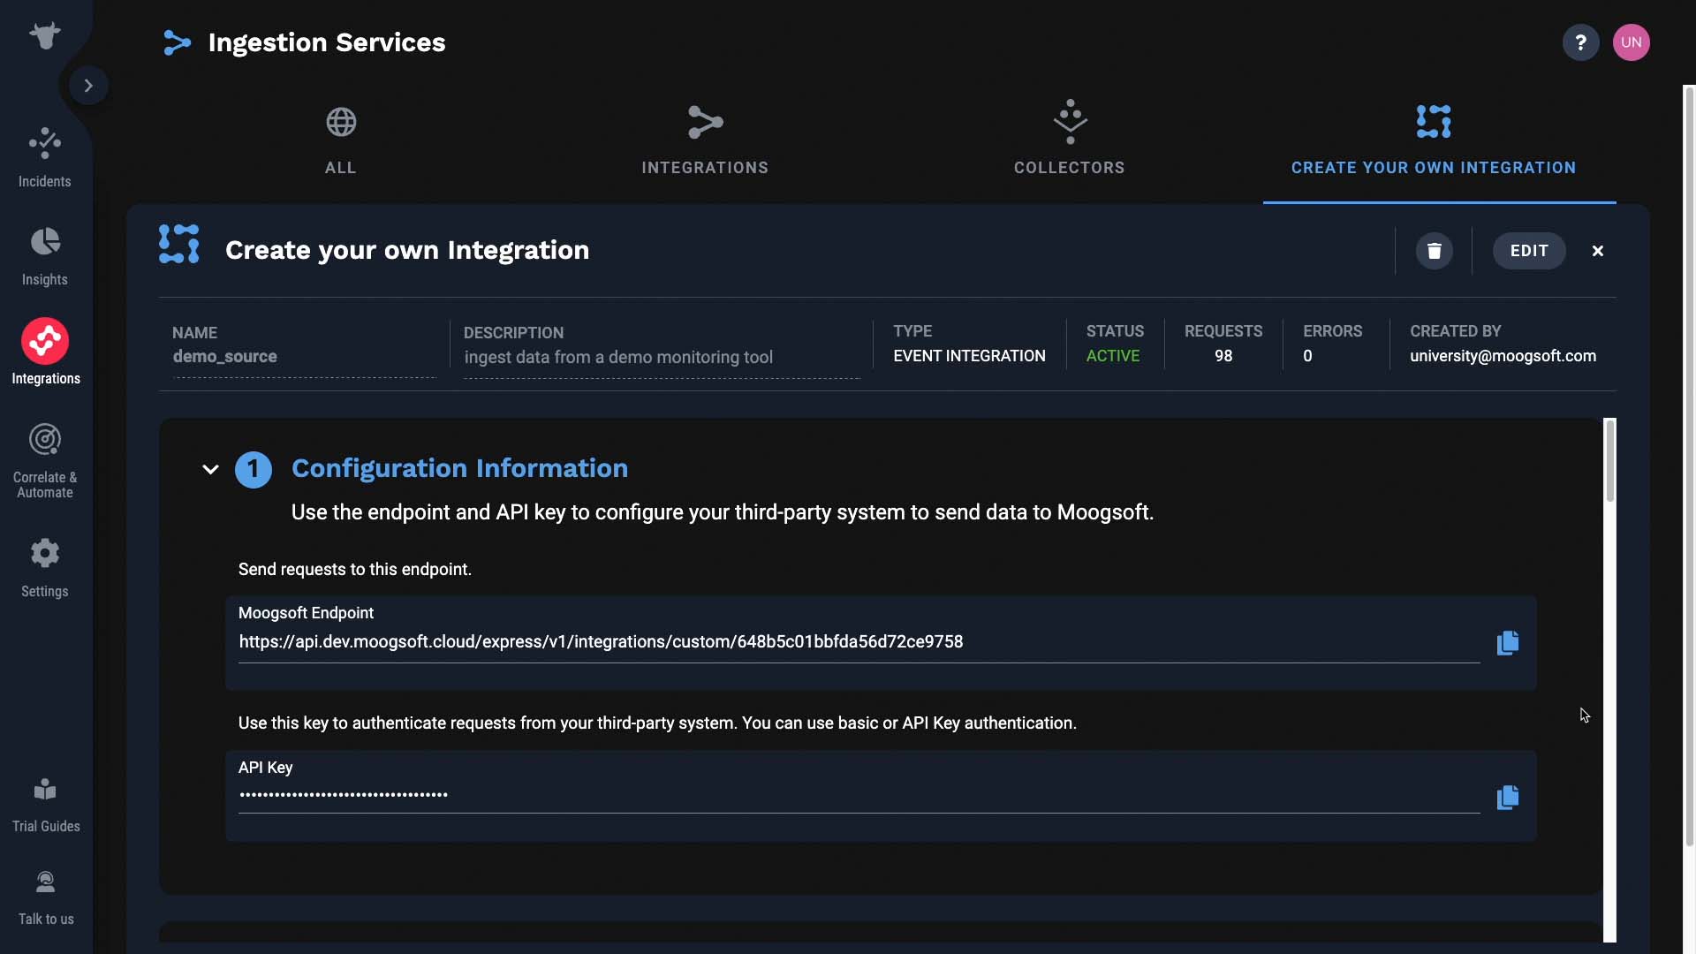Click the EVENT INTEGRATION type value
This screenshot has height=954, width=1696.
pos(969,356)
